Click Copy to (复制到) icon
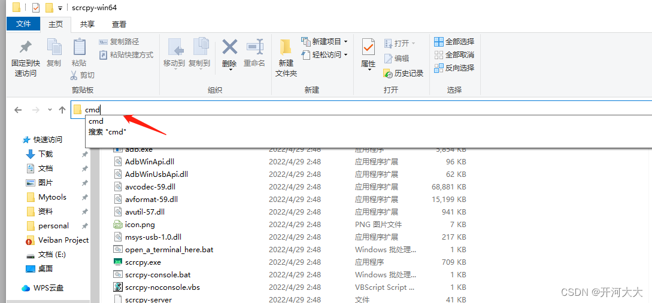 (201, 47)
